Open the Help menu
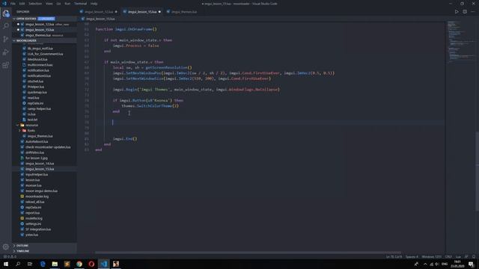Viewport: 479px width, 269px height. tap(94, 4)
